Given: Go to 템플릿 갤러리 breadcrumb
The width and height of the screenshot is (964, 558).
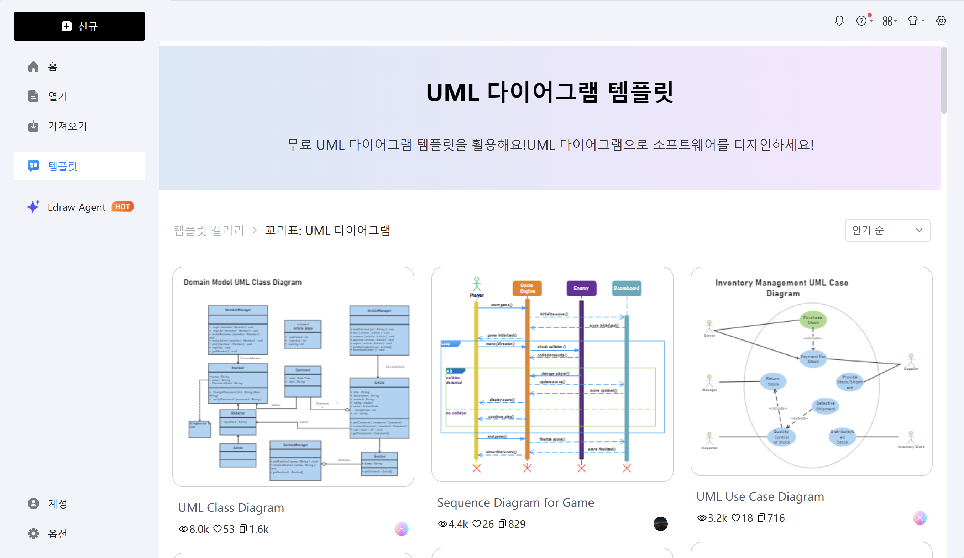Looking at the screenshot, I should pos(209,230).
